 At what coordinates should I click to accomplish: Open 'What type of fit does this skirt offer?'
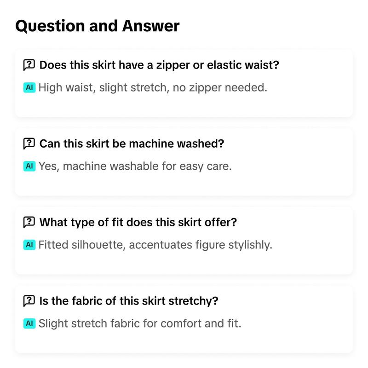click(x=138, y=222)
